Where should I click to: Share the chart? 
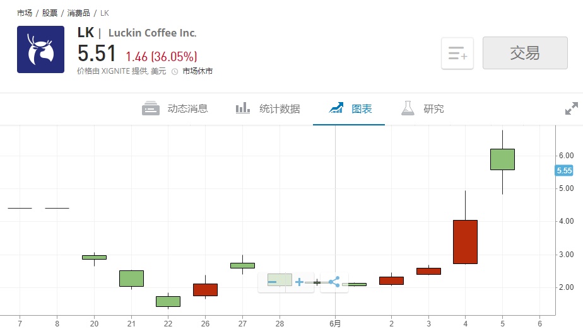[x=334, y=282]
